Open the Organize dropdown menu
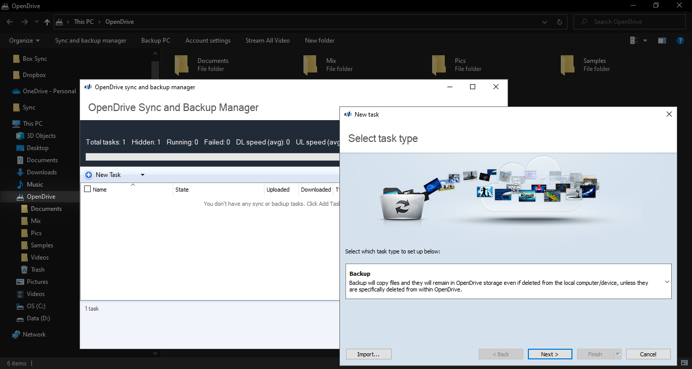The image size is (692, 369). tap(24, 41)
